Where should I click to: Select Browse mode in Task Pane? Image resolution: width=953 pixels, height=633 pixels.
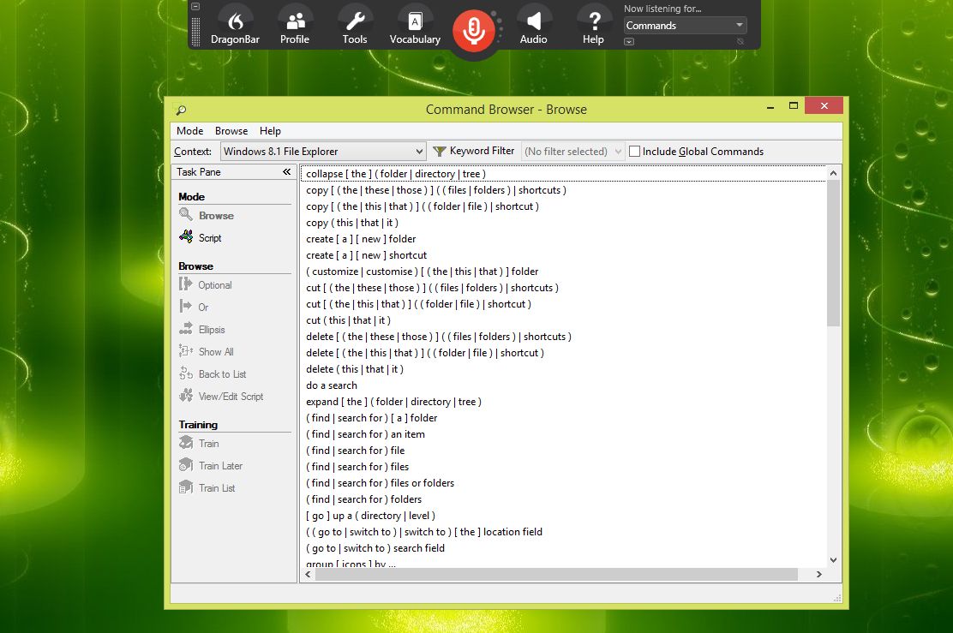tap(207, 215)
